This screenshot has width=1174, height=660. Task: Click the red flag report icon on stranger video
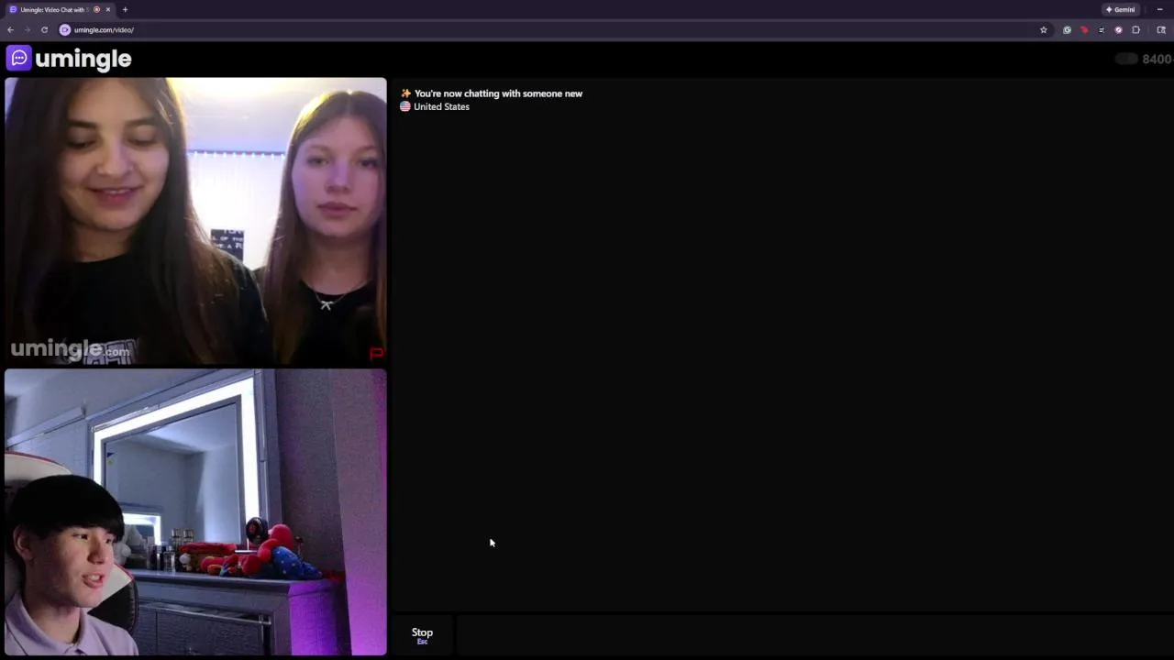pos(376,353)
